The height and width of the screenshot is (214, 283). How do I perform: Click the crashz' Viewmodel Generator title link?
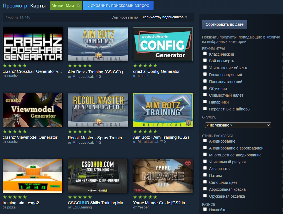pos(30,137)
